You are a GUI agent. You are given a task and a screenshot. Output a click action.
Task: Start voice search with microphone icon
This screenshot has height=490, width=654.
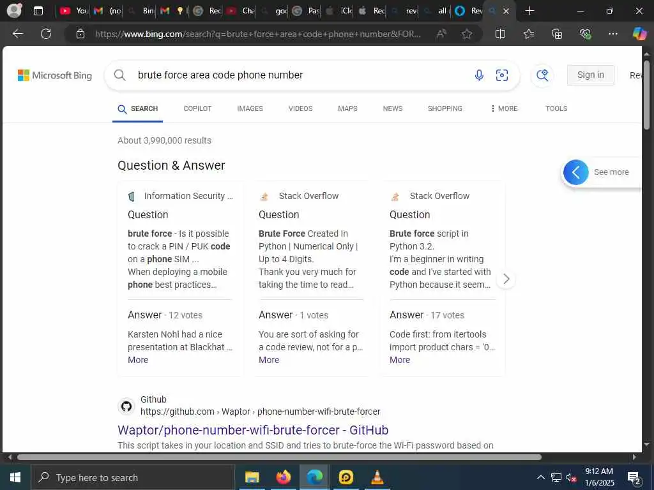[x=479, y=75]
